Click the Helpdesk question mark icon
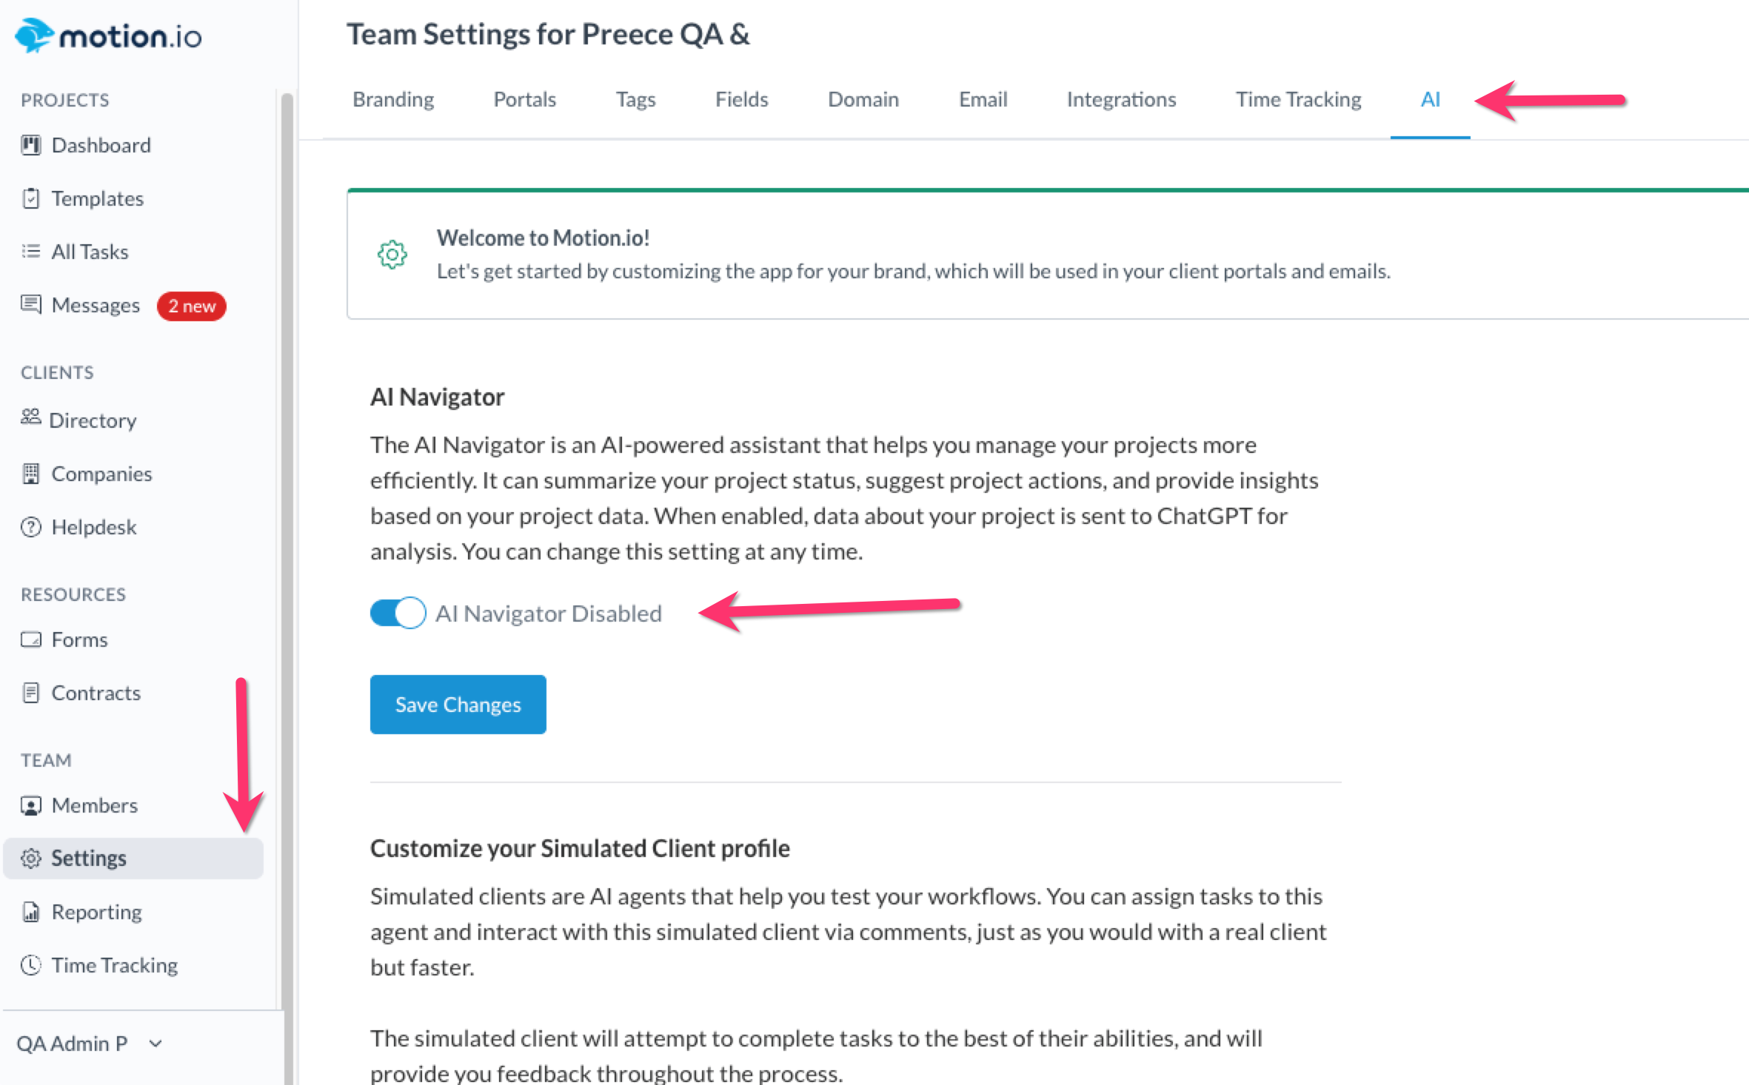 pyautogui.click(x=30, y=527)
